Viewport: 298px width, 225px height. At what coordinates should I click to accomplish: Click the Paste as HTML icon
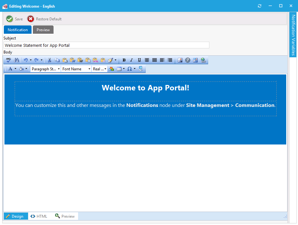(95, 60)
